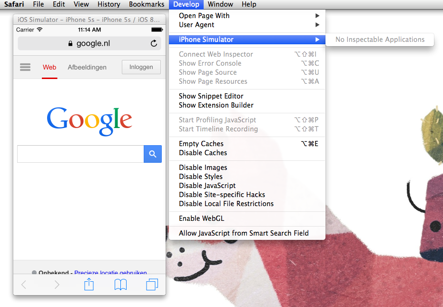Click the Wi-Fi icon next to Carrier

[39, 30]
